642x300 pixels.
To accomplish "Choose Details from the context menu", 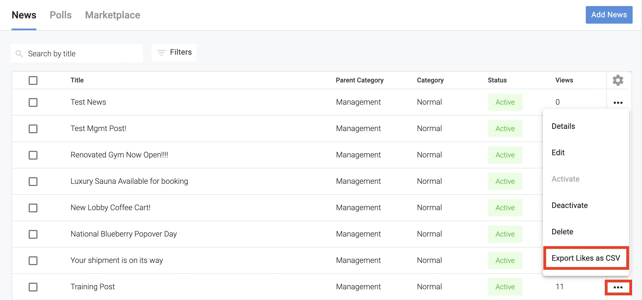I will (563, 126).
